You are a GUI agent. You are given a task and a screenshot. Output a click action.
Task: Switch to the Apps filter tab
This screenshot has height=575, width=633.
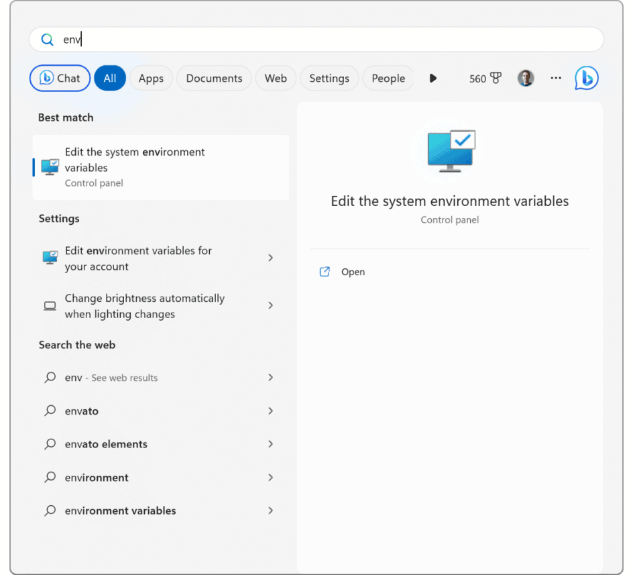tap(151, 78)
